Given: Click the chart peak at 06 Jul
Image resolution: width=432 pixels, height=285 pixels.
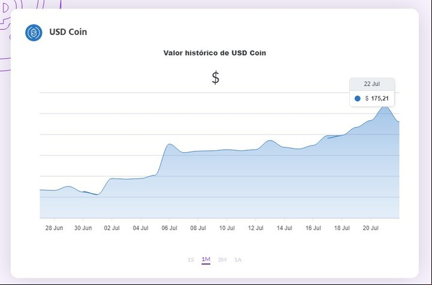Looking at the screenshot, I should [169, 144].
